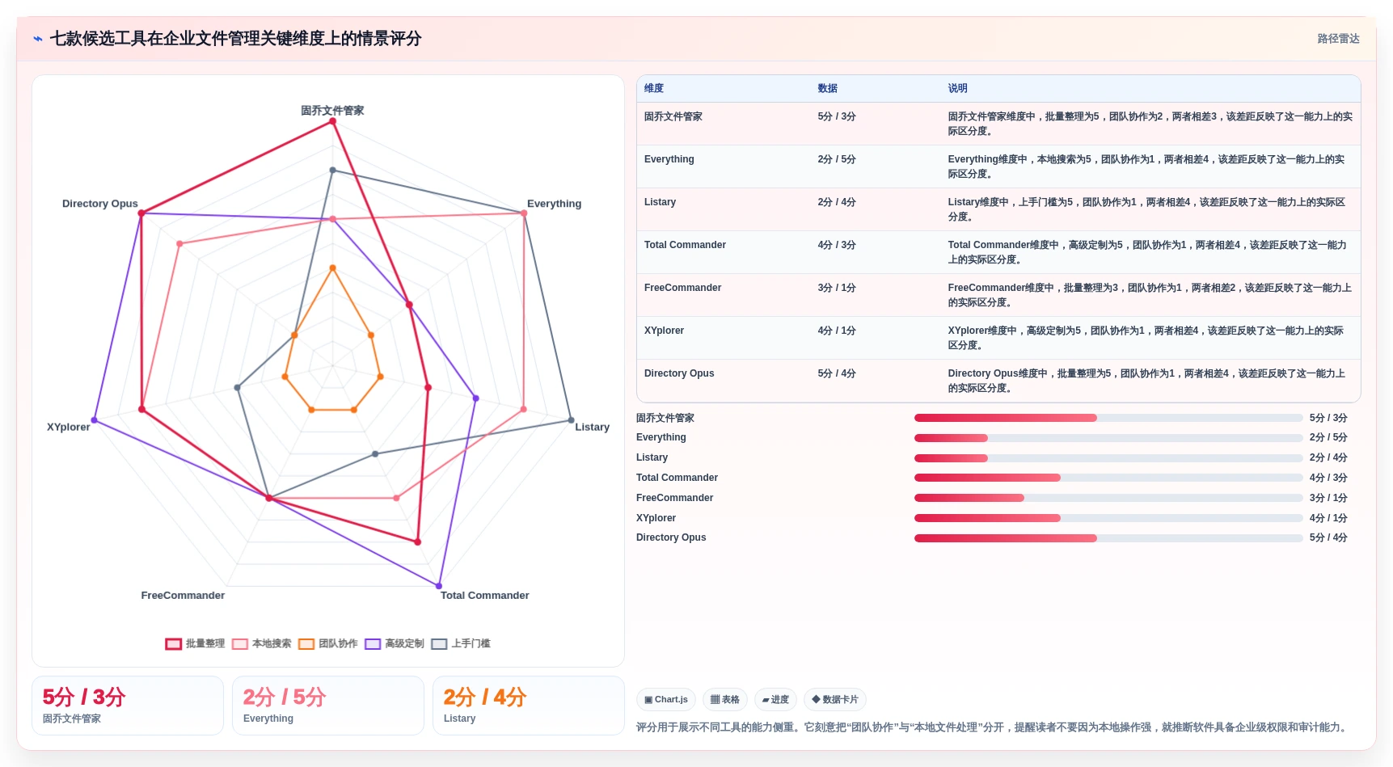This screenshot has height=767, width=1393.
Task: Click the 进度 chip
Action: 775,700
